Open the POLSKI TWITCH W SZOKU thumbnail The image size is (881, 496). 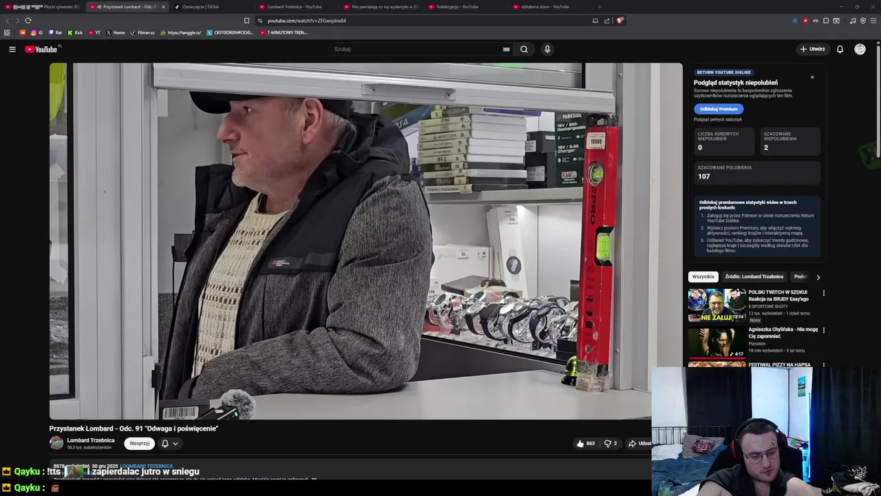pyautogui.click(x=717, y=305)
